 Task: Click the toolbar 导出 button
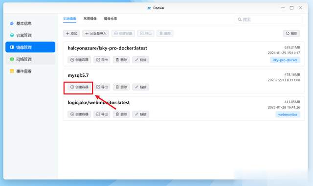tap(146, 33)
